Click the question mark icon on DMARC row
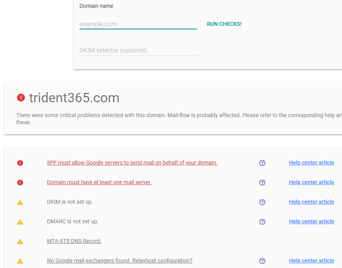This screenshot has height=268, width=342. click(262, 222)
